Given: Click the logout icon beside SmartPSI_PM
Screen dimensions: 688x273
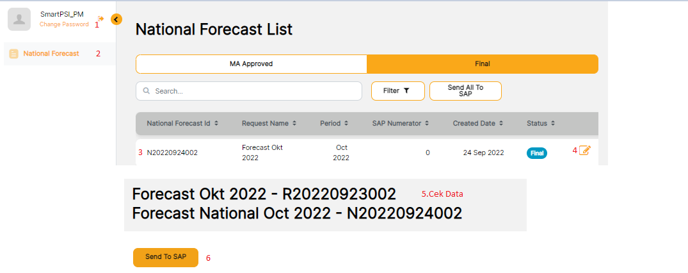Looking at the screenshot, I should (x=100, y=19).
